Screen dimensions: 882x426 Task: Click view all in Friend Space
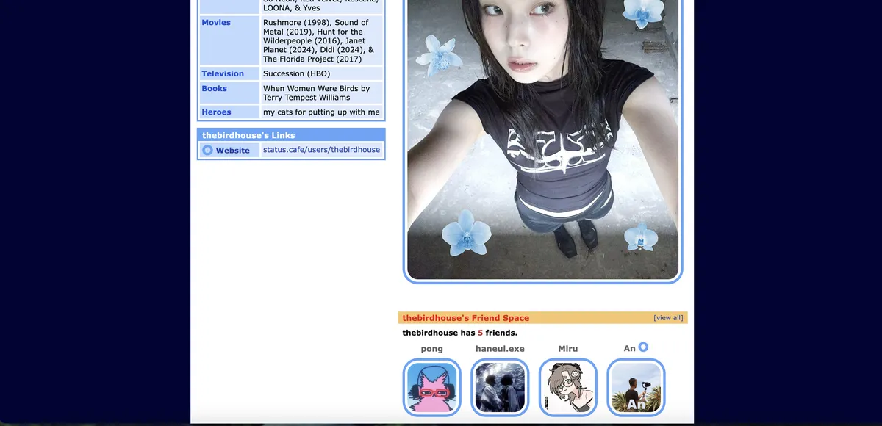tap(668, 318)
